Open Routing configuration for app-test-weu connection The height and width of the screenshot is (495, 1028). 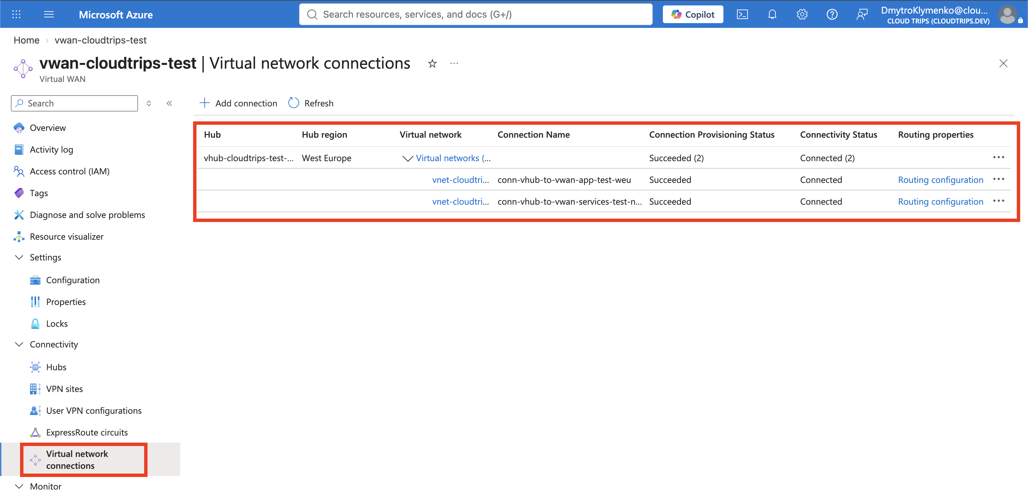click(x=941, y=180)
